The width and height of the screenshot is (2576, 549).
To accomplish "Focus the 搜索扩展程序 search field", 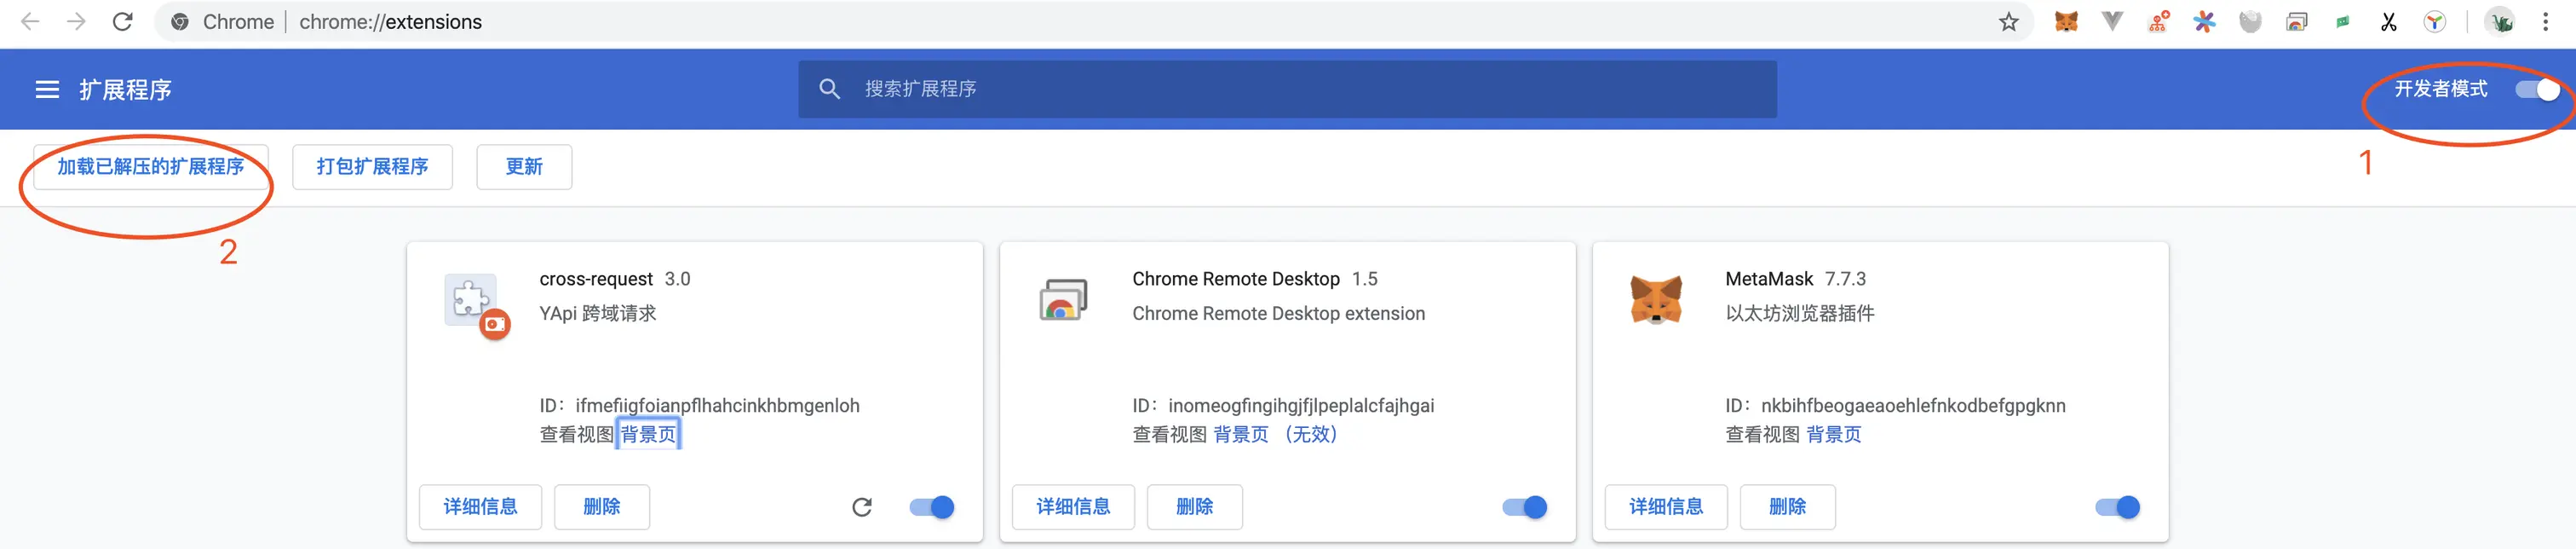I will (x=1287, y=89).
